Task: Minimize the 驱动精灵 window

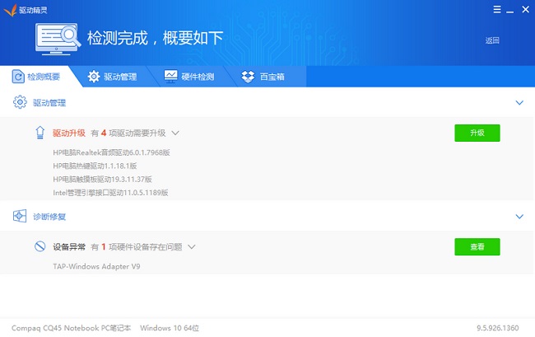Action: [510, 8]
